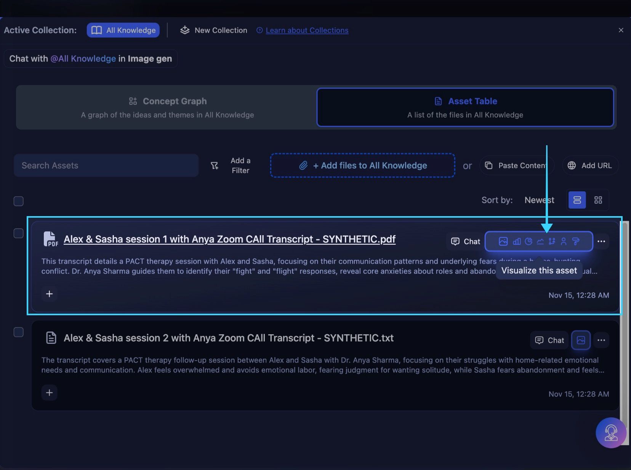Click the Active Collection label

click(40, 30)
